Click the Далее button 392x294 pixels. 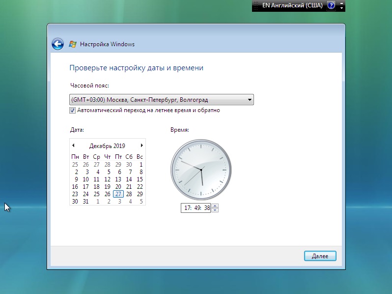tap(320, 256)
